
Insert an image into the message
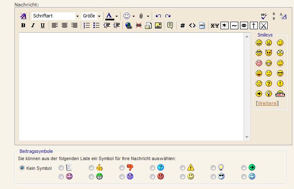(x=158, y=25)
